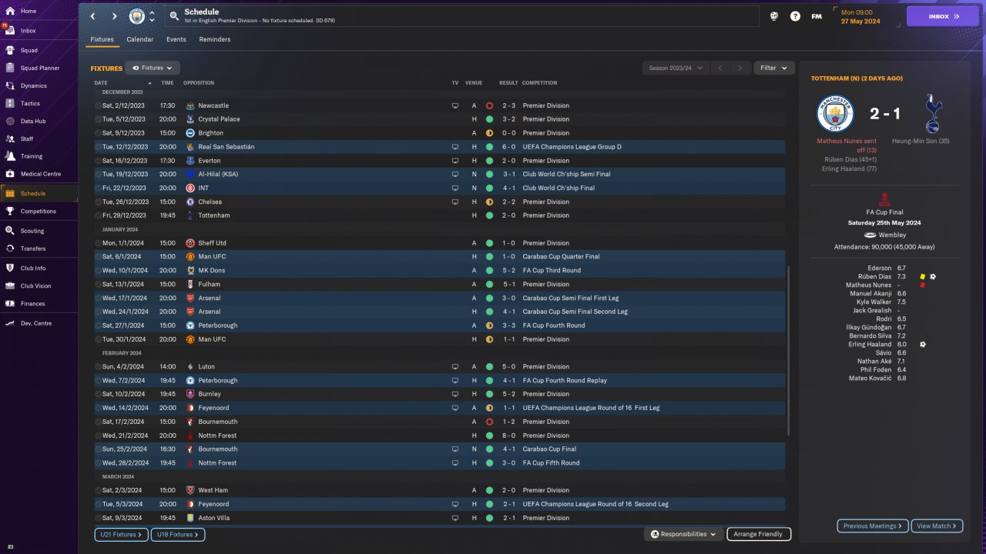The width and height of the screenshot is (986, 554).
Task: Click the Arrange Friendly button
Action: pos(758,534)
